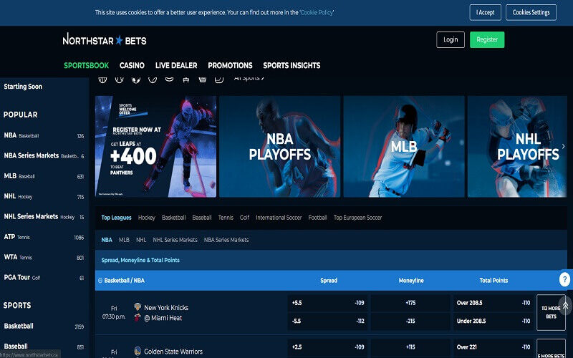Open Basketball under Sports in the sidebar
573x358 pixels.
click(44, 326)
